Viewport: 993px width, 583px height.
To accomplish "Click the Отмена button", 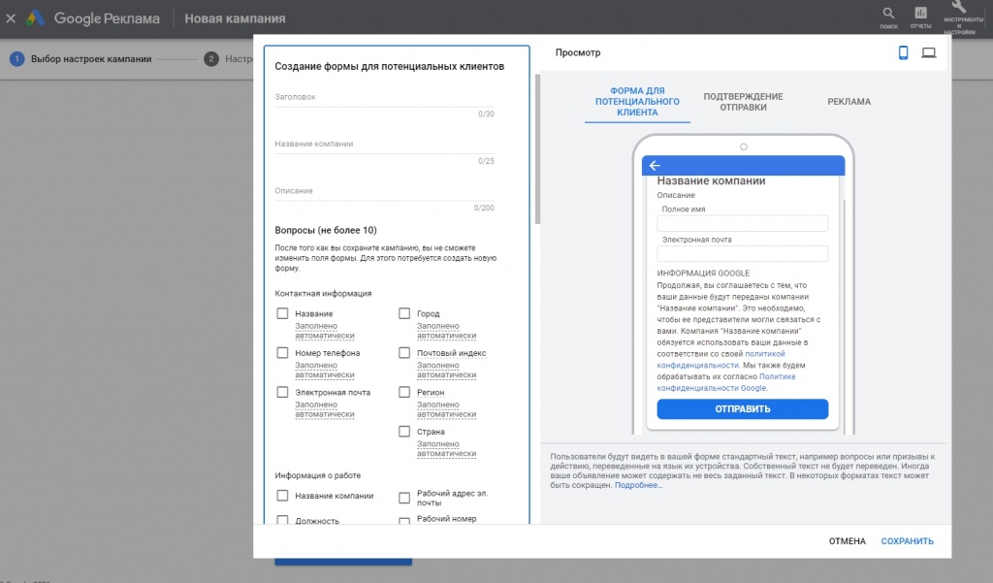I will 847,541.
